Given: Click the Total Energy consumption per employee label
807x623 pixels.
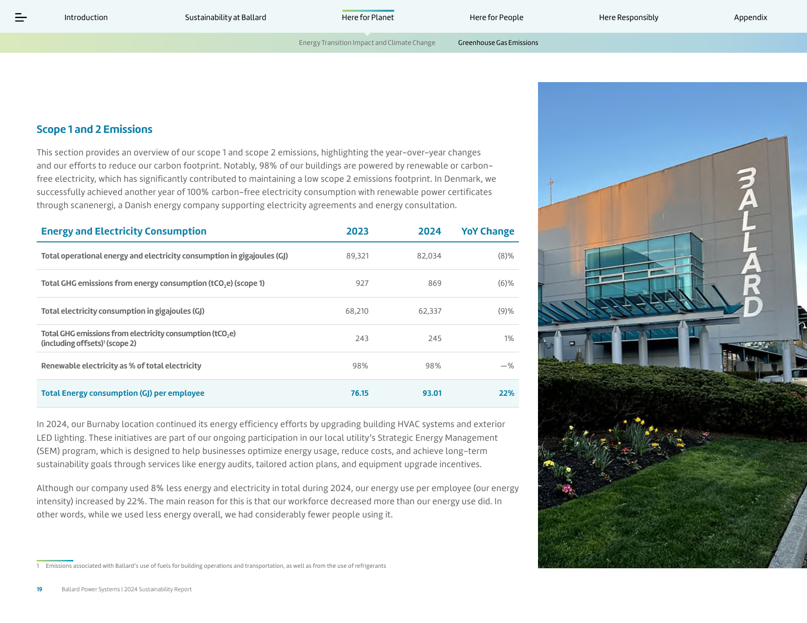Looking at the screenshot, I should click(x=123, y=393).
